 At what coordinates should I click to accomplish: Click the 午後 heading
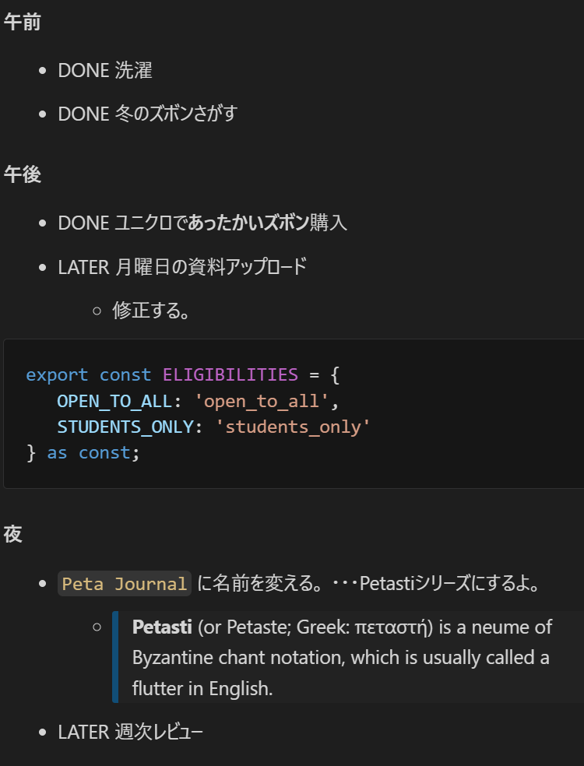tap(23, 174)
